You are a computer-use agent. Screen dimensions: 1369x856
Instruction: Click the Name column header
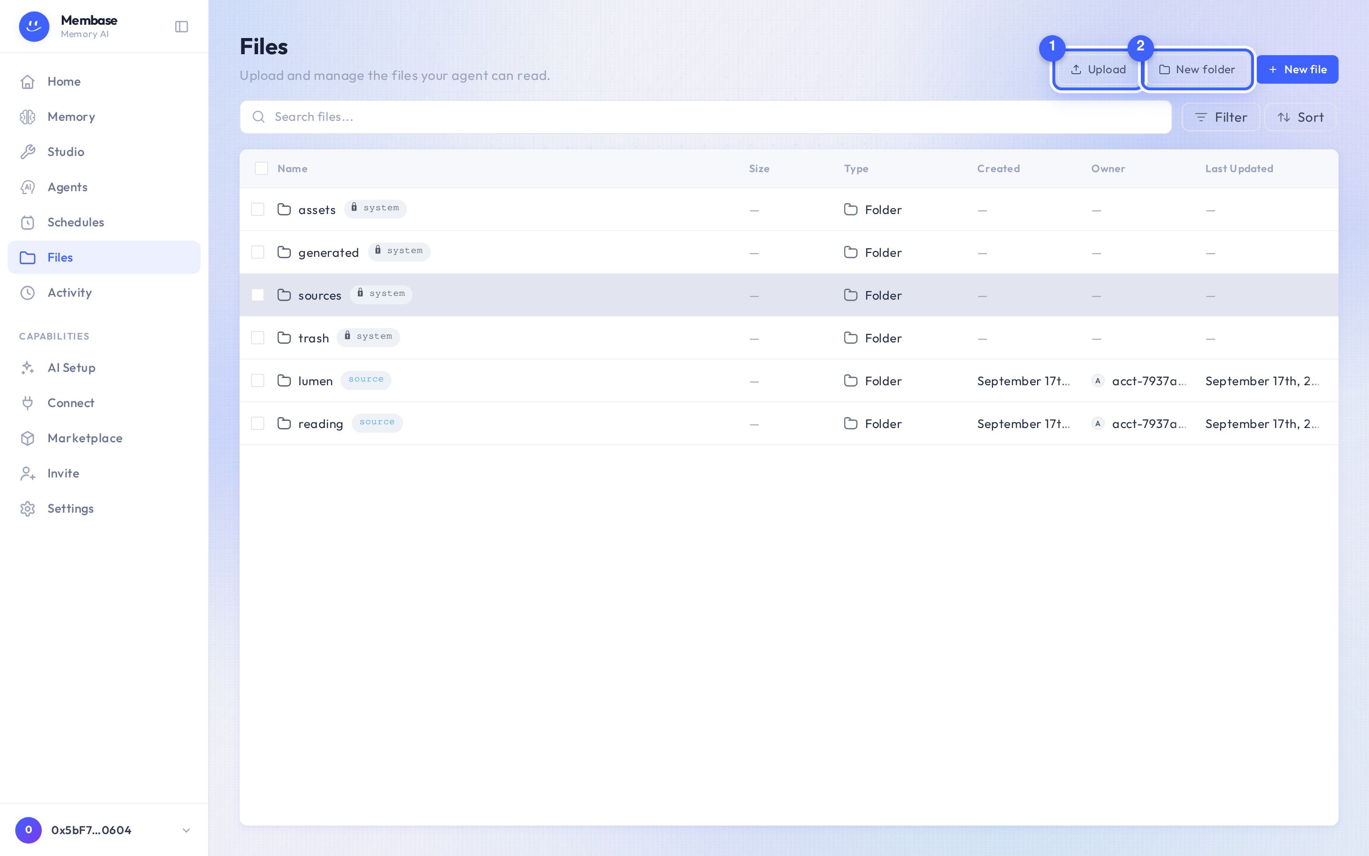[292, 169]
